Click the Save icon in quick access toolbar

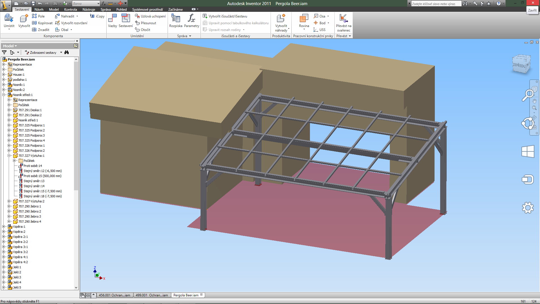click(x=33, y=3)
